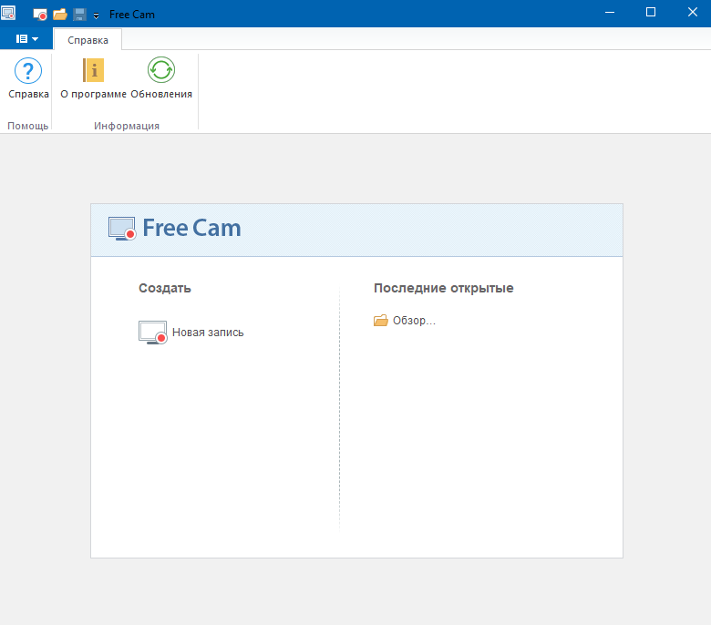Click save floppy icon in title bar

pyautogui.click(x=79, y=15)
